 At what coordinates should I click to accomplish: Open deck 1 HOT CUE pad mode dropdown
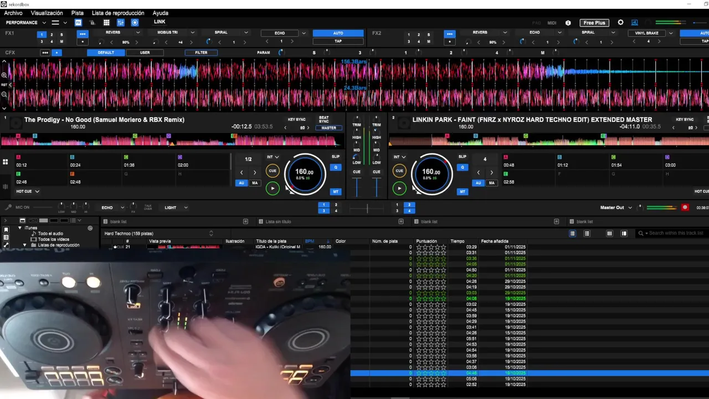click(x=28, y=191)
